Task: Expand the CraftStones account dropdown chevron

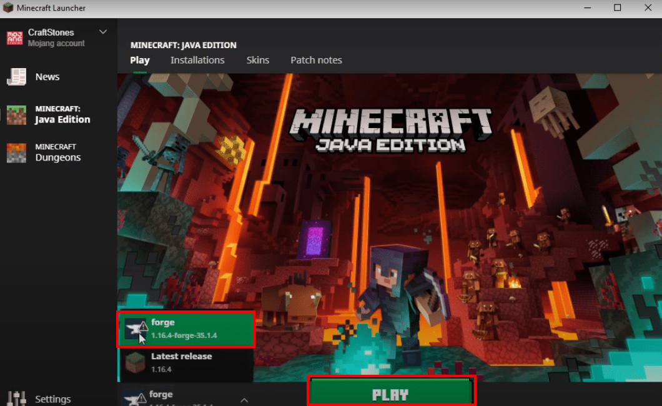Action: (103, 32)
